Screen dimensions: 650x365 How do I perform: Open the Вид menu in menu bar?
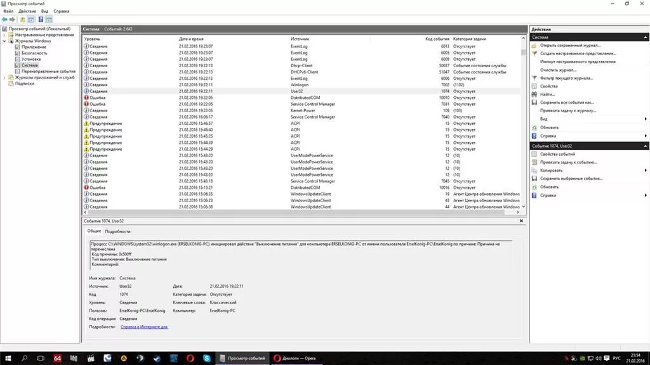[45, 11]
